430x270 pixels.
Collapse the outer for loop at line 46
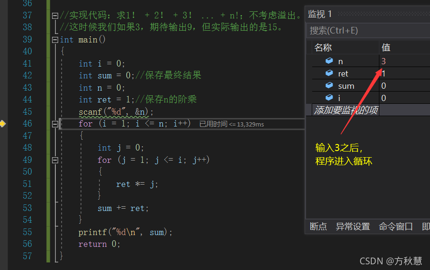(x=55, y=124)
